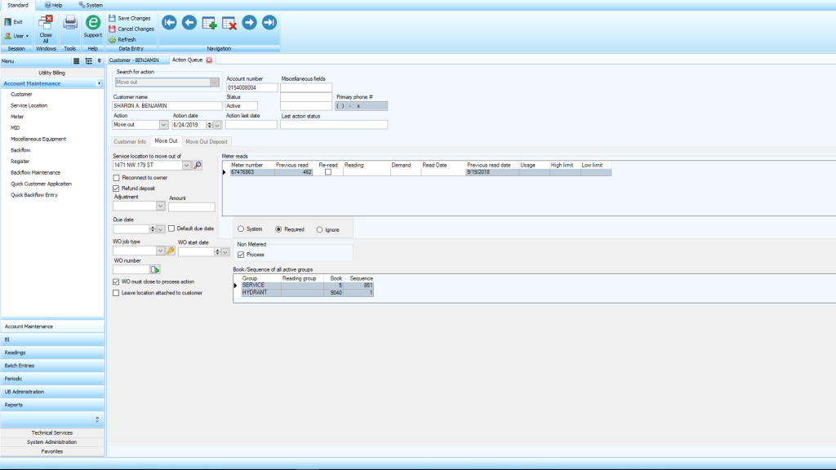The width and height of the screenshot is (836, 470).
Task: Click the insert record navigation icon
Action: point(208,23)
